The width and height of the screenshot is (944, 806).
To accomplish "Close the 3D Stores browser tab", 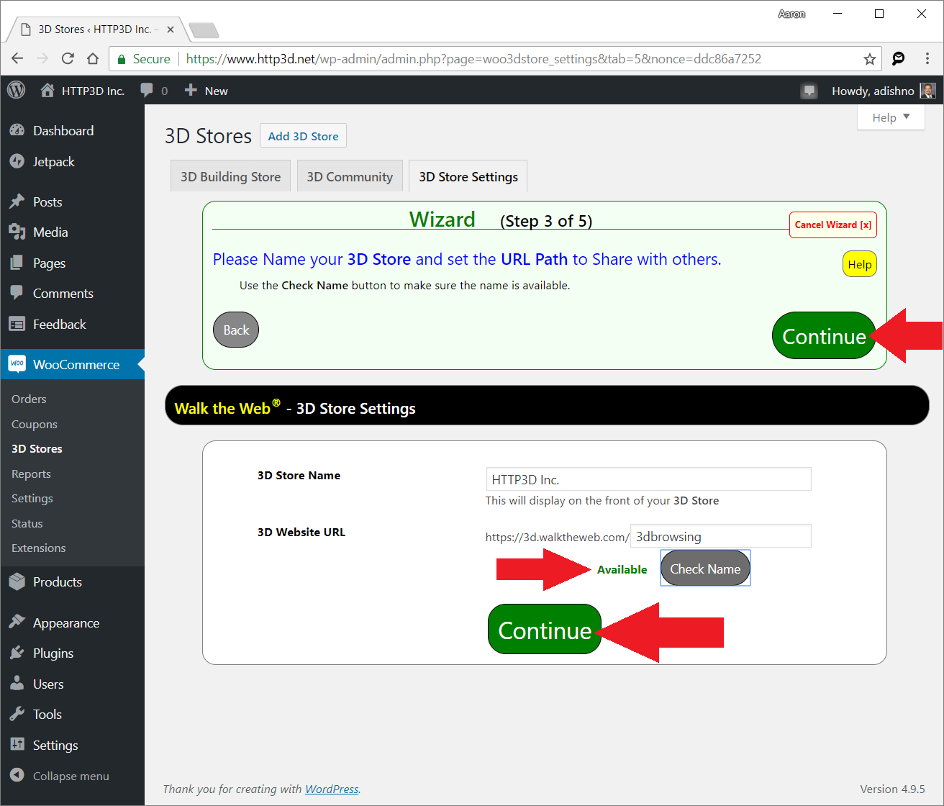I will [171, 30].
